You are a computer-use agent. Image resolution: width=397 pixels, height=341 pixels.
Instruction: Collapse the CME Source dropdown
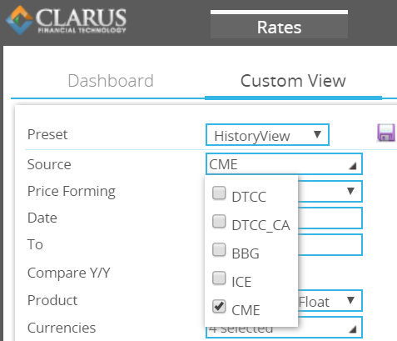(284, 164)
